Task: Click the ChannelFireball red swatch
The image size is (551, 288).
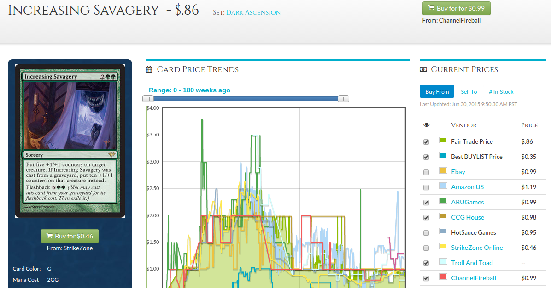Action: (443, 277)
